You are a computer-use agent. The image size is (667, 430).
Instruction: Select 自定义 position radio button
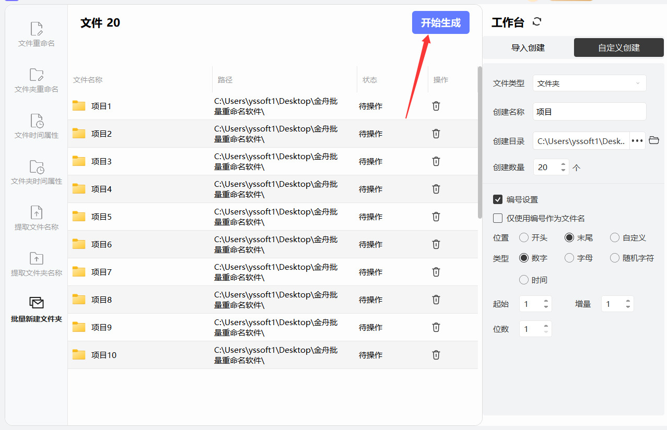[615, 238]
